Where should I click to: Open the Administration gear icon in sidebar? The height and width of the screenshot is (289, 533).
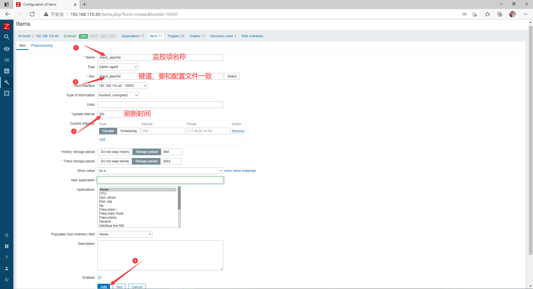[7, 93]
